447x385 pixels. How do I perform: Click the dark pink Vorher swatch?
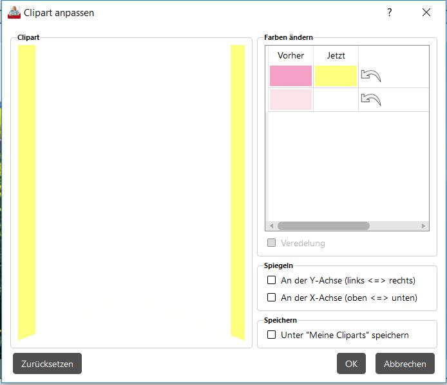[290, 76]
